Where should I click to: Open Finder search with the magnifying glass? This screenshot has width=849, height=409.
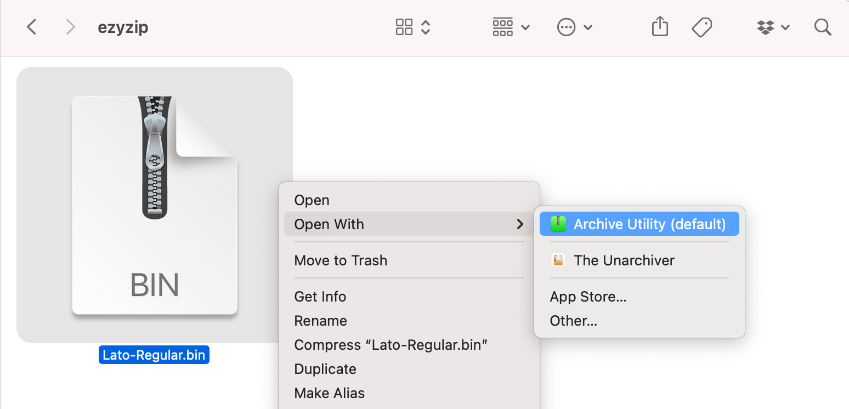click(x=823, y=26)
